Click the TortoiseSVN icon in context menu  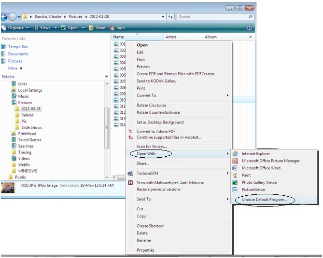pyautogui.click(x=130, y=173)
